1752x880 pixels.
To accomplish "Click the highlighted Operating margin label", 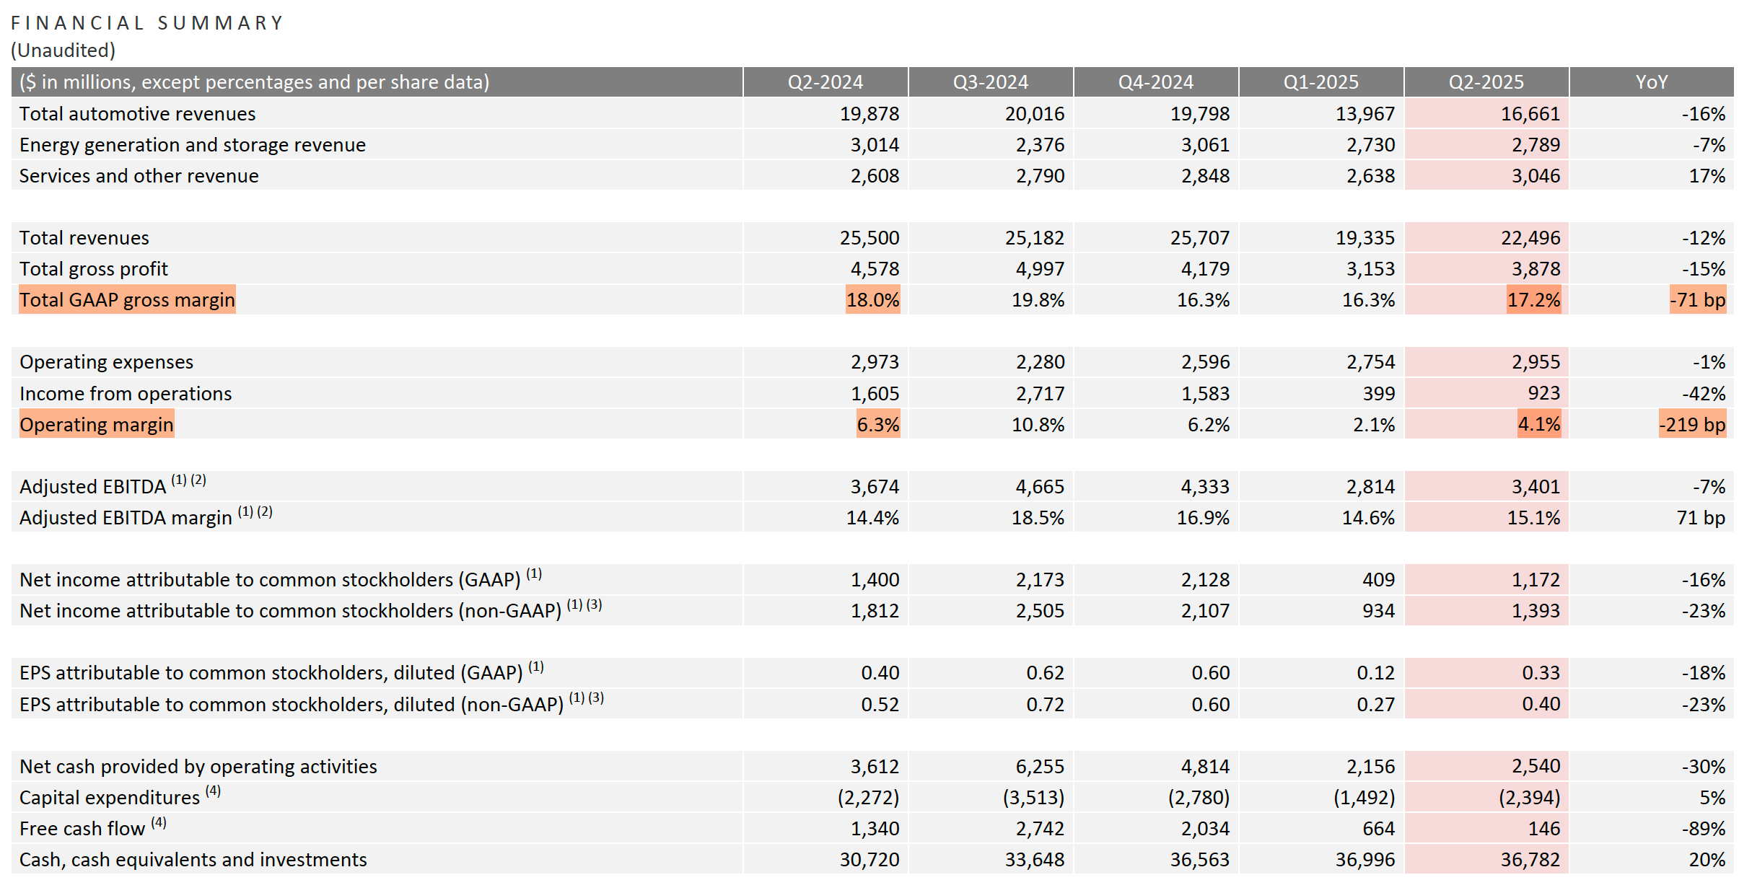I will pos(97,425).
